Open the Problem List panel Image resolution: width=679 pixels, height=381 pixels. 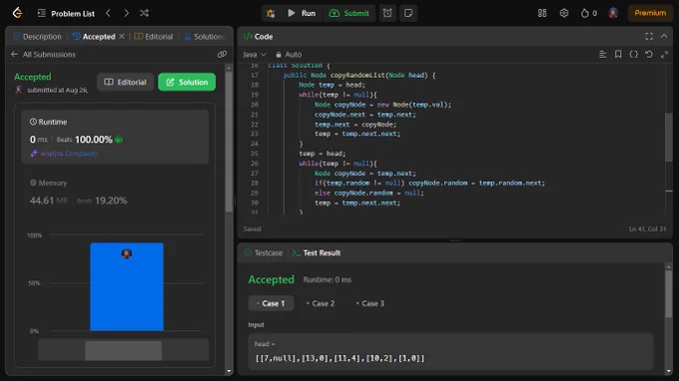66,13
